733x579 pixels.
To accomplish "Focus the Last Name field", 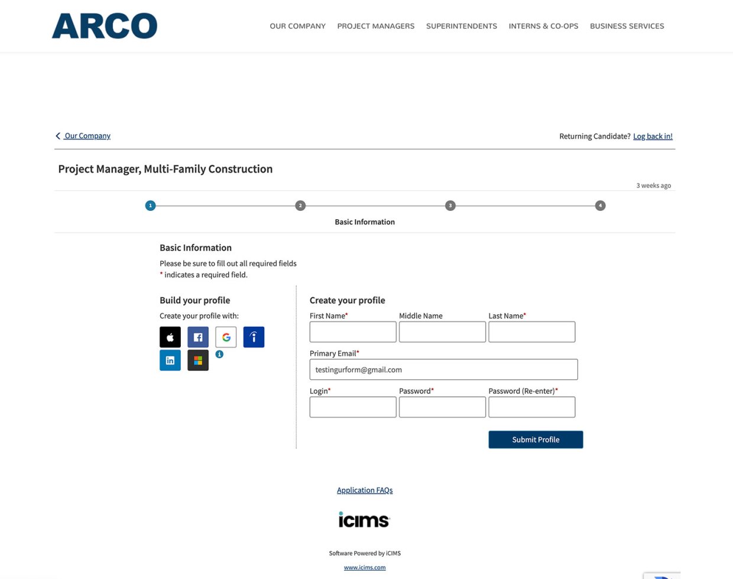I will (x=532, y=332).
